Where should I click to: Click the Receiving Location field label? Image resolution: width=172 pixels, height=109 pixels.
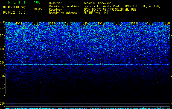click(x=64, y=6)
